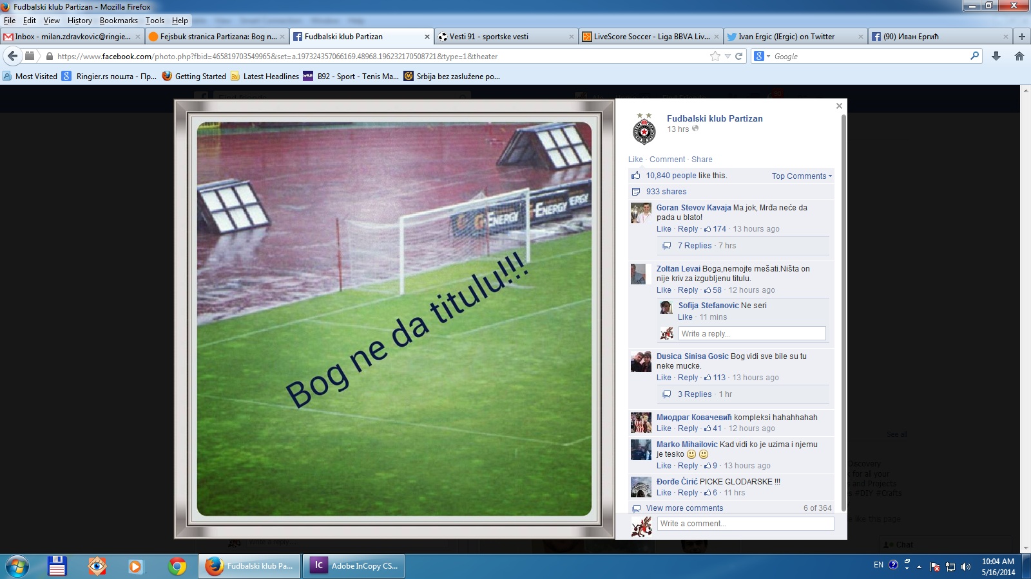
Task: Open a new tab with plus button
Action: [1021, 37]
